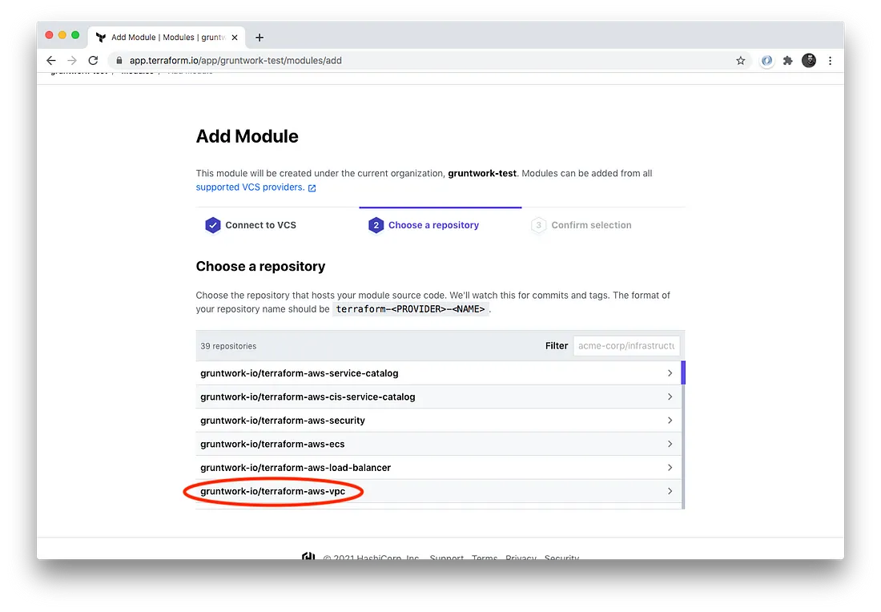Image resolution: width=881 pixels, height=612 pixels.
Task: Choose gruntwork-io/terraform-aws-security repository
Action: (x=438, y=421)
